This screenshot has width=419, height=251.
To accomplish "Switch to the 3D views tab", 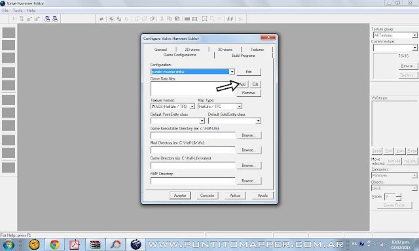I will pyautogui.click(x=225, y=50).
